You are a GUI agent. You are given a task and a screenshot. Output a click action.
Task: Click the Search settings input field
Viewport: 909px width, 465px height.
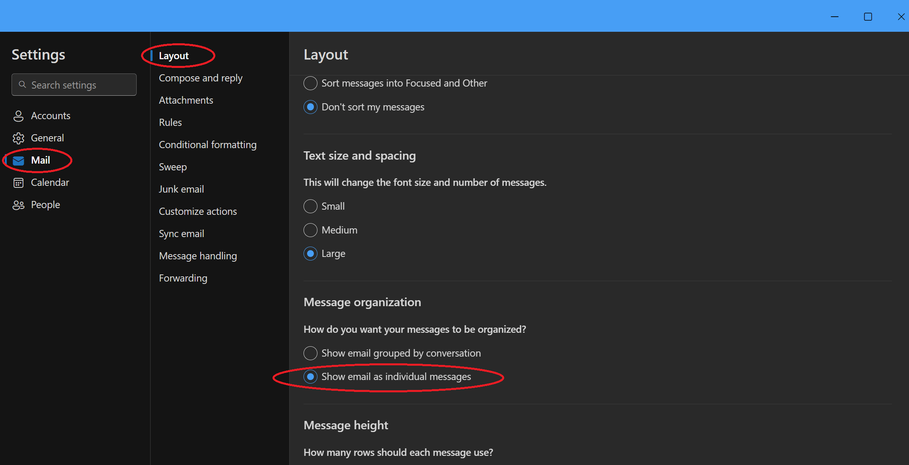point(79,85)
